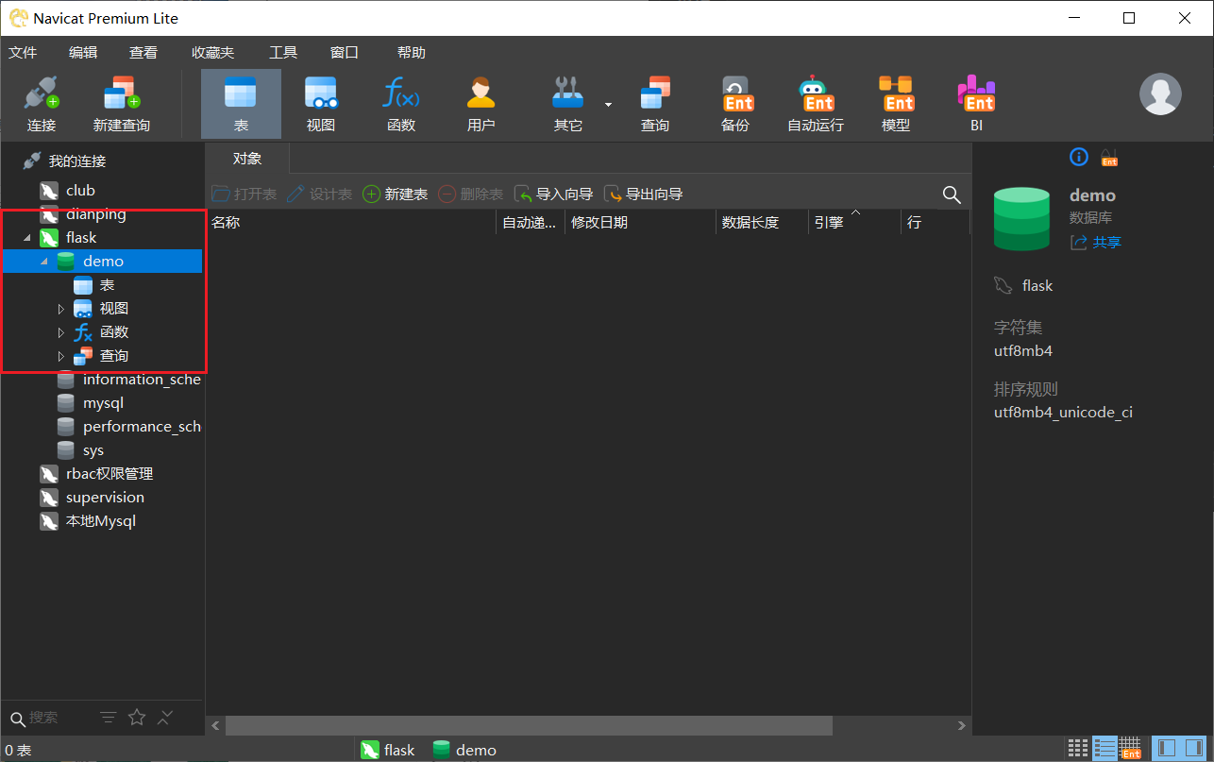The width and height of the screenshot is (1214, 762).
Task: Click the star favorites filter icon
Action: 137,718
